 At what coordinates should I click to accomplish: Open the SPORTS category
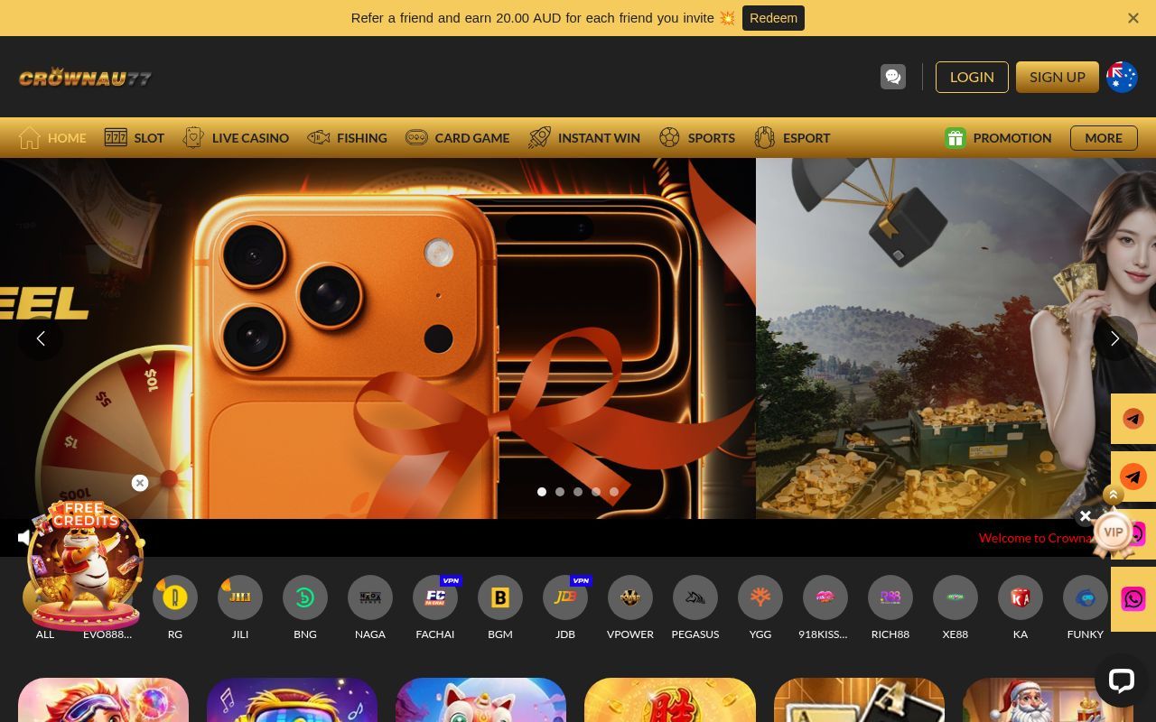[x=696, y=138]
